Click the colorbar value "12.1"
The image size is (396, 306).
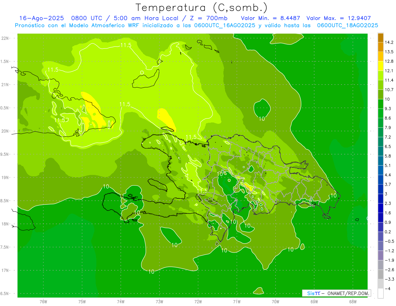click(x=389, y=71)
